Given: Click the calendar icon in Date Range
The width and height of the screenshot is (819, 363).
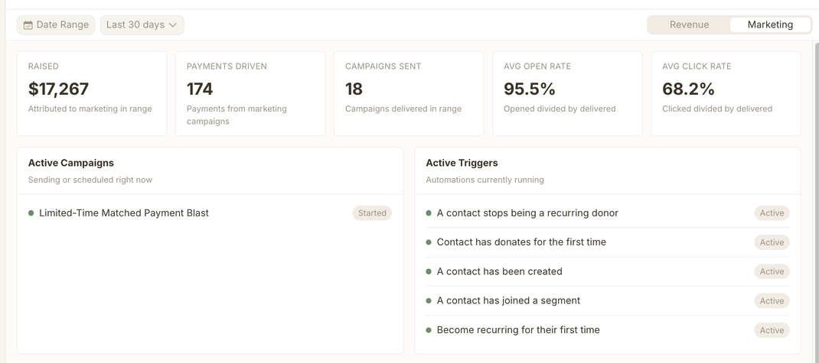Looking at the screenshot, I should [x=28, y=25].
